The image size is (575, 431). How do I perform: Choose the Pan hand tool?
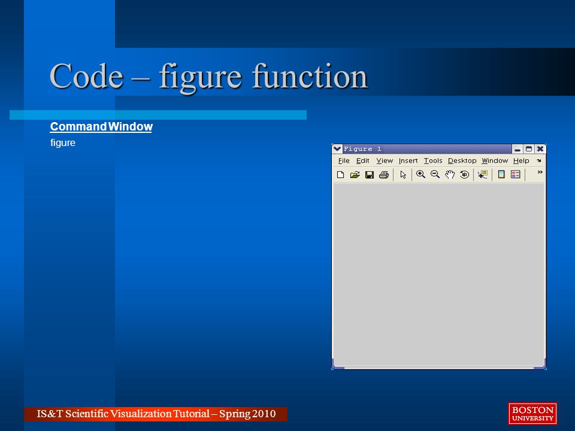pos(450,174)
